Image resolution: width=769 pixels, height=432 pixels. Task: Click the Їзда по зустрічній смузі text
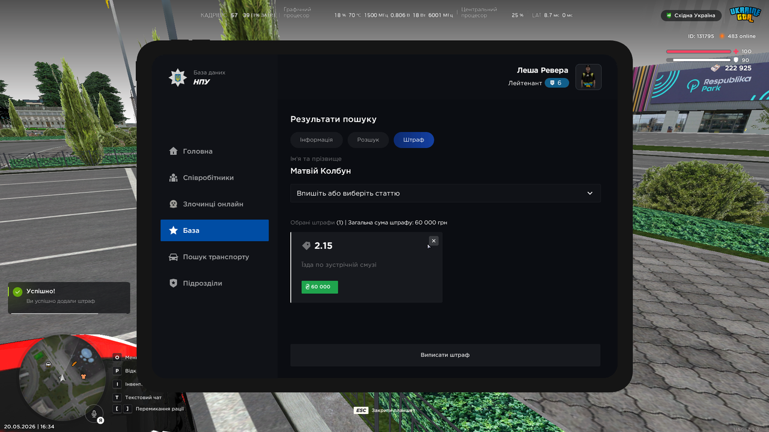(339, 265)
